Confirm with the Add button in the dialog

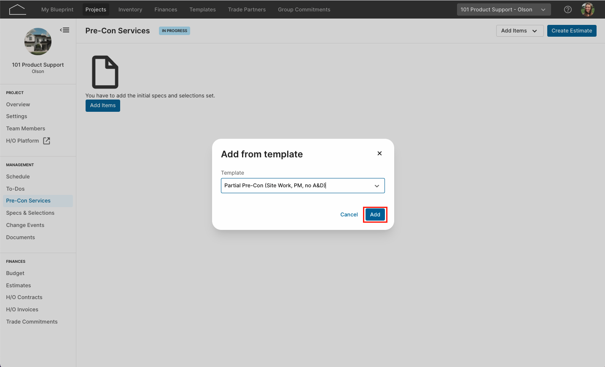coord(375,215)
